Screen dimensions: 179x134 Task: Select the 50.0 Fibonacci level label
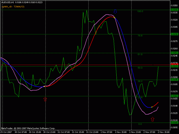pyautogui.click(x=140, y=68)
